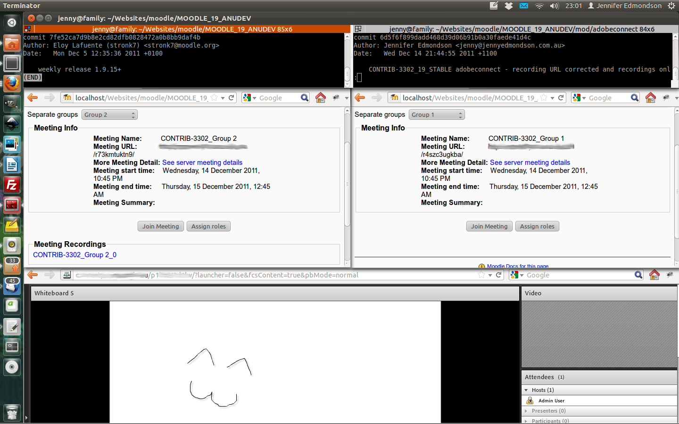679x424 pixels.
Task: Open the Trash in launcher
Action: click(12, 413)
